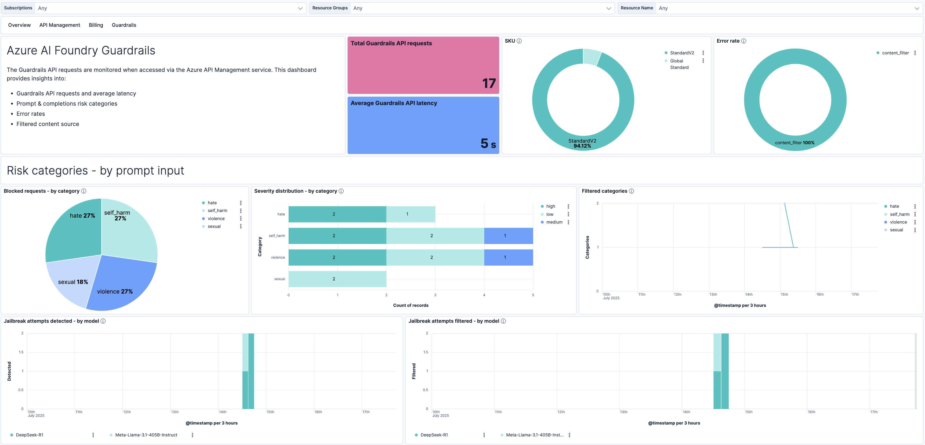The height and width of the screenshot is (445, 925).
Task: Click info icon beside Severity distribution title
Action: pos(341,191)
